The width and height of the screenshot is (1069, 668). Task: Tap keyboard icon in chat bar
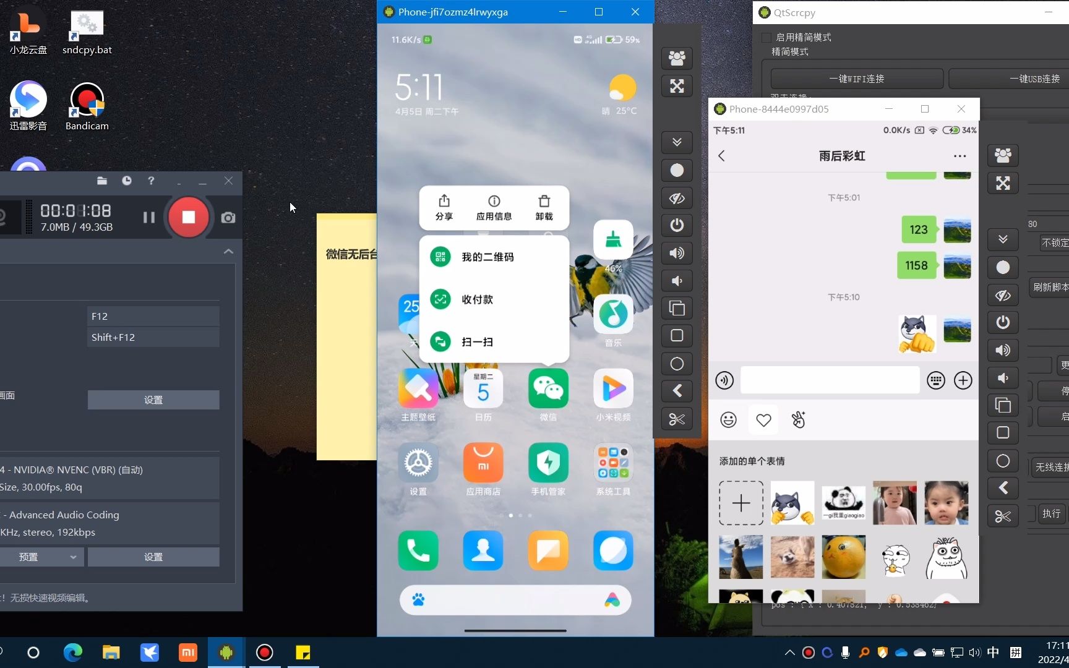tap(936, 380)
